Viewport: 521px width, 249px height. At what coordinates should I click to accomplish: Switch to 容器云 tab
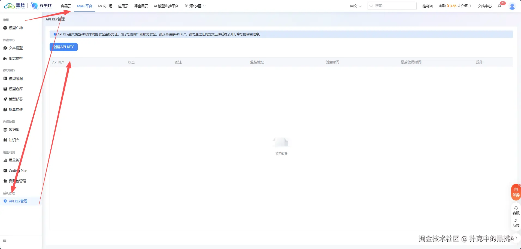coord(66,6)
